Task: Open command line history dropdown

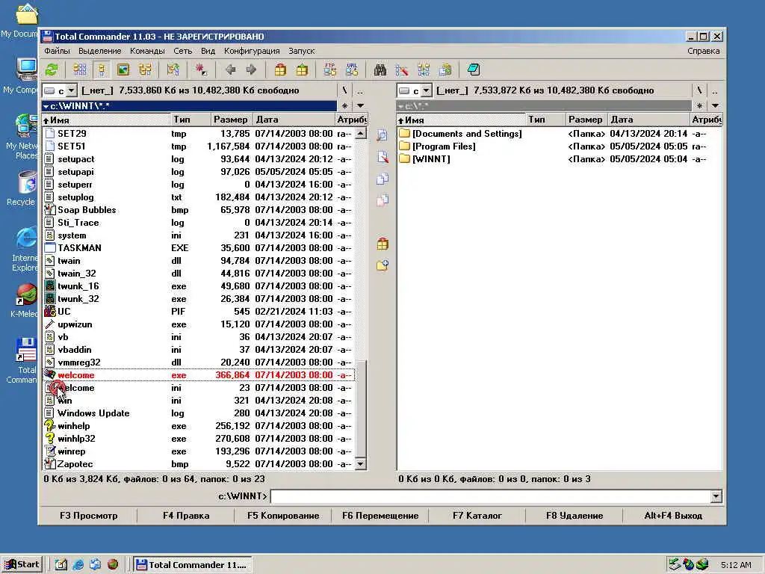Action: coord(716,496)
